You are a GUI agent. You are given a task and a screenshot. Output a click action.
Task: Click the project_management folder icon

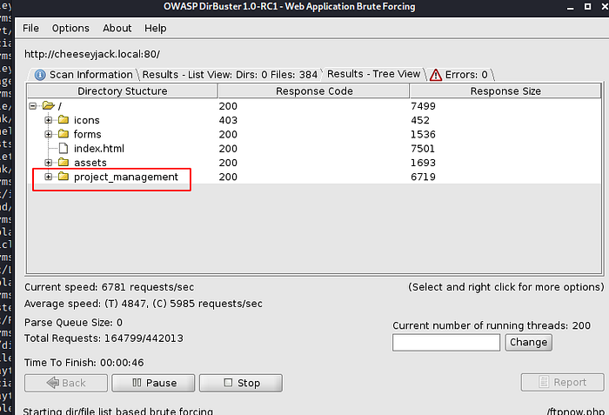tap(64, 177)
